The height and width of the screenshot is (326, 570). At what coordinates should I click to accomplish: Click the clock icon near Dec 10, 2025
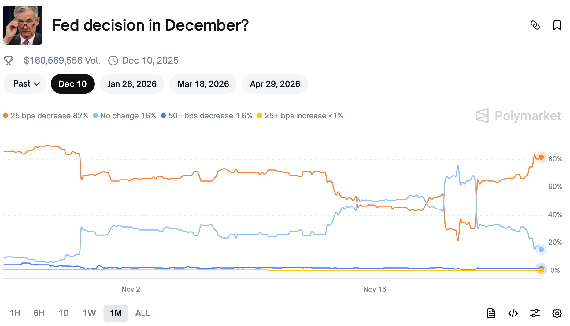click(x=113, y=61)
